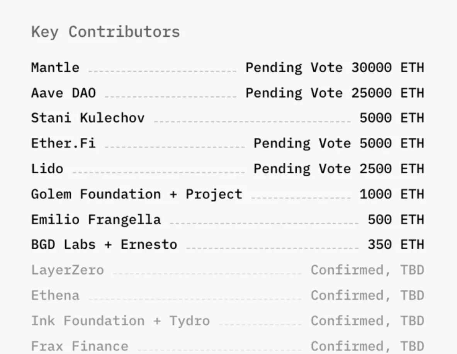Open the Ink Foundation + Tydro entry
The width and height of the screenshot is (457, 354).
tap(121, 321)
